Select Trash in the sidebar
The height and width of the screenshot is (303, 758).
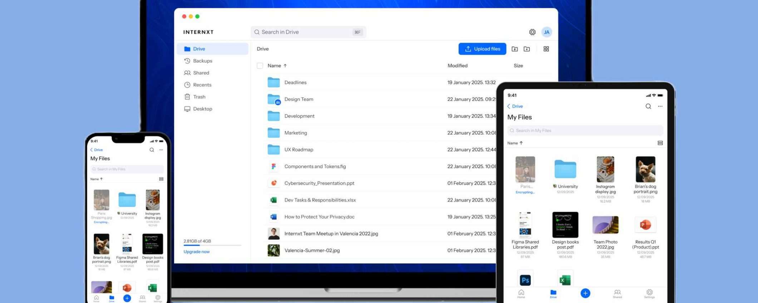(x=199, y=97)
